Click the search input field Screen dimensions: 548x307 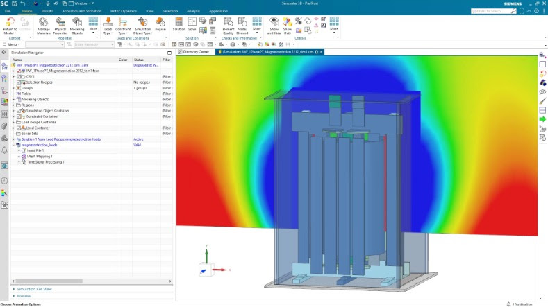coord(490,11)
